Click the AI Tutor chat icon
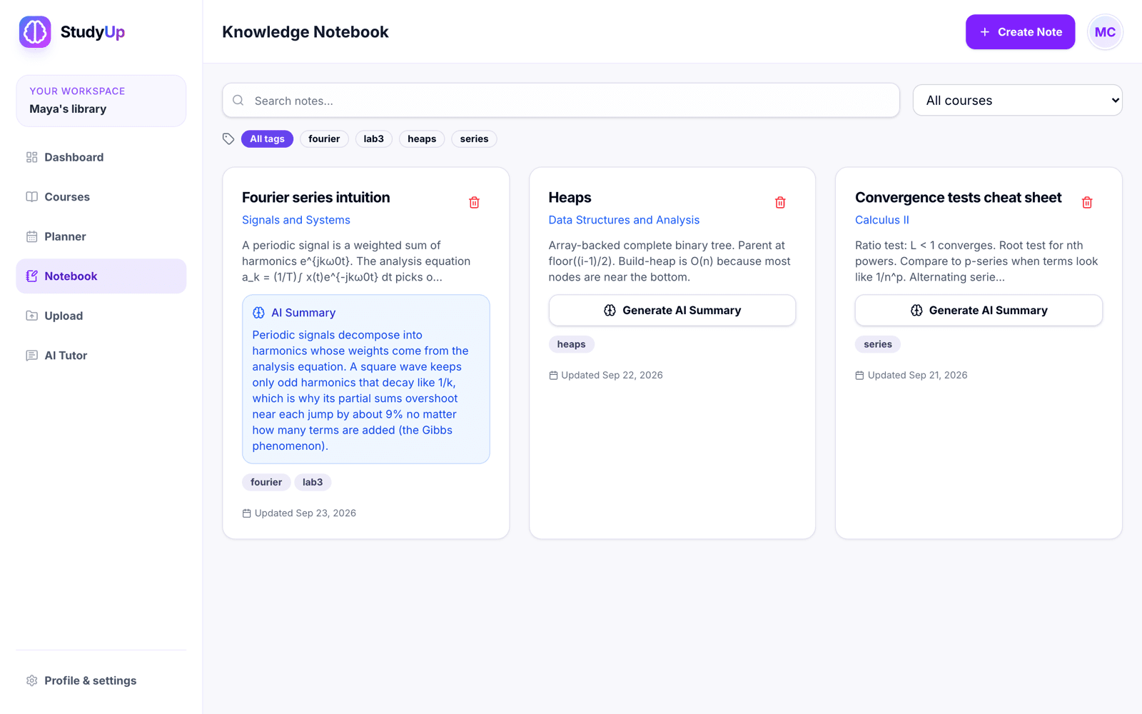Image resolution: width=1142 pixels, height=714 pixels. (x=32, y=356)
